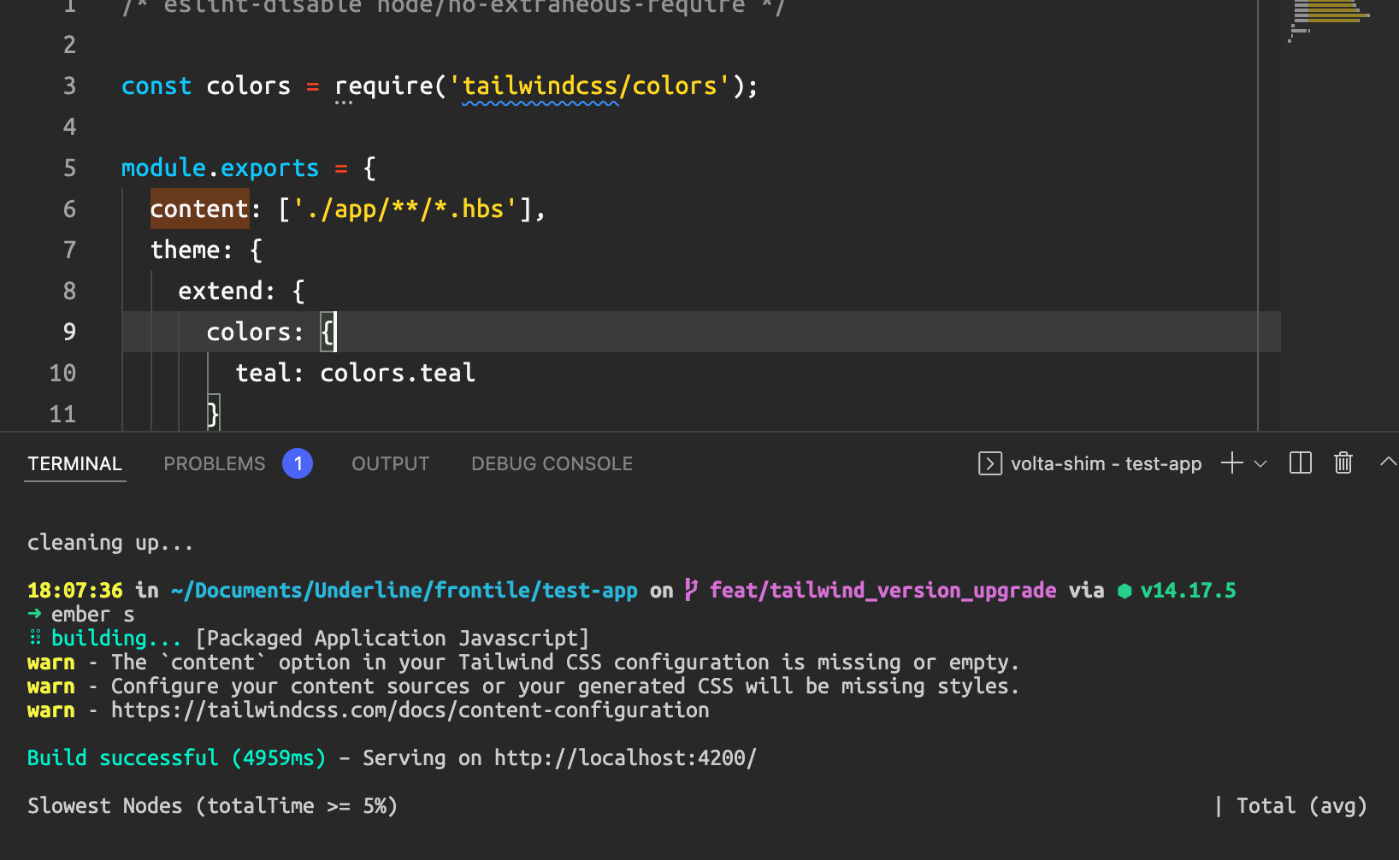This screenshot has width=1399, height=860.
Task: Open the http://localhost:4200/ link
Action: point(626,758)
